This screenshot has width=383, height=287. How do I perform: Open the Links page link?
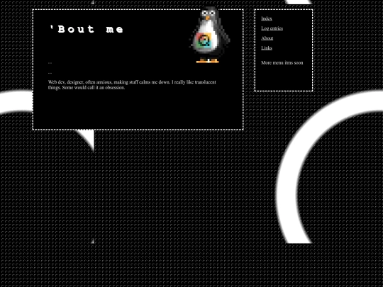(267, 48)
